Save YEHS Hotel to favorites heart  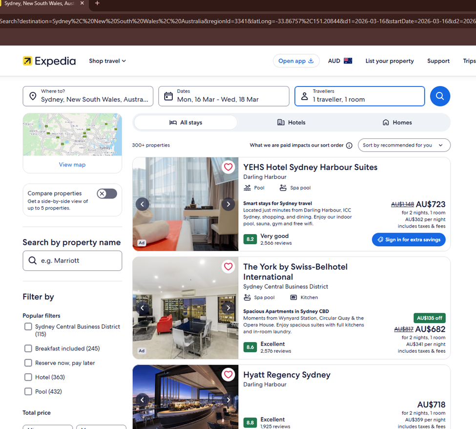click(x=228, y=167)
